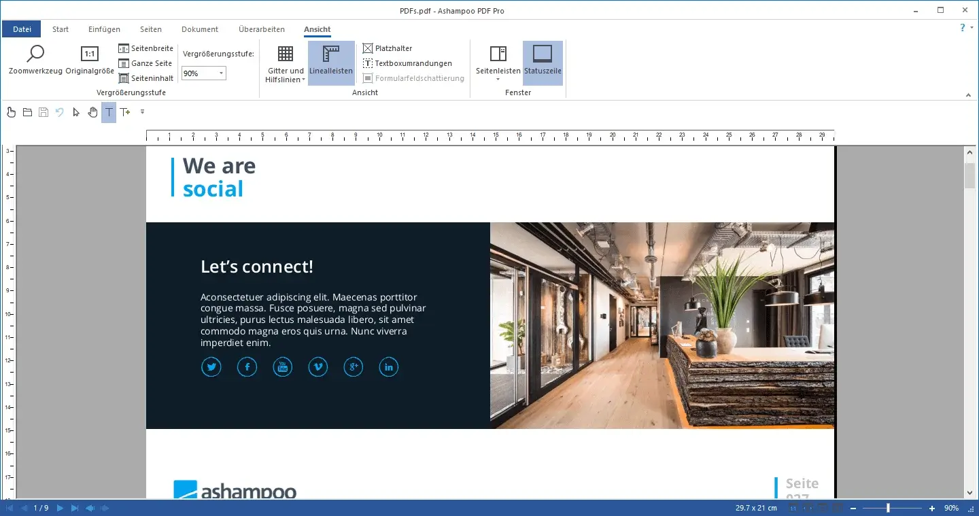Choose the Add Text tool (T+)
The image size is (979, 516).
click(x=125, y=112)
